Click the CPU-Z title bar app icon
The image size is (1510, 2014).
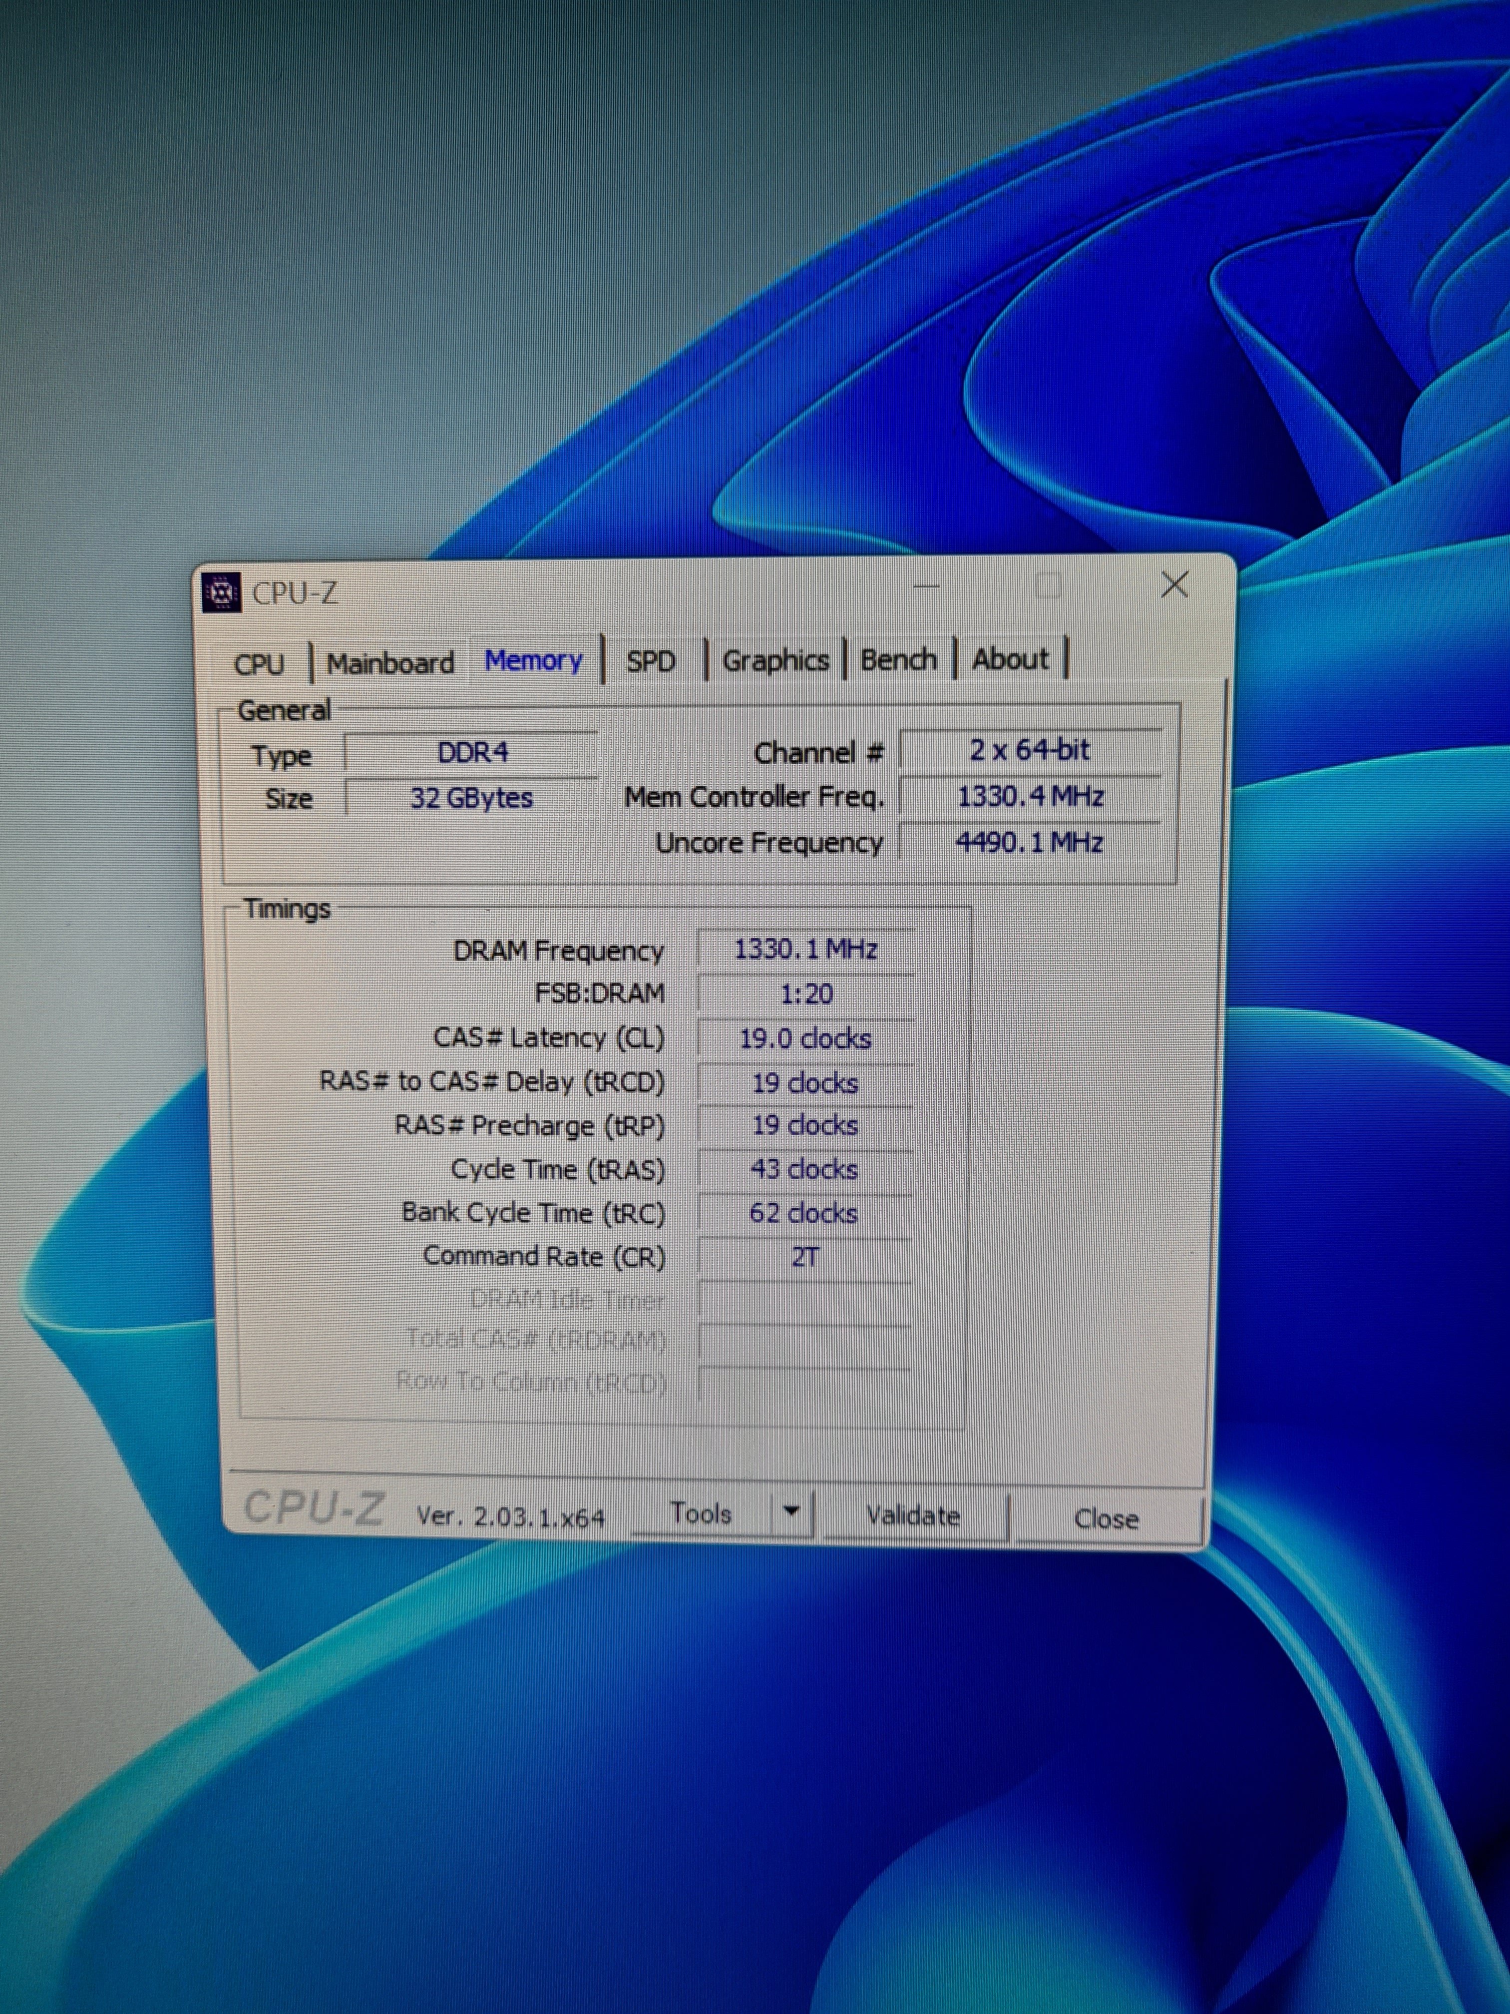[x=221, y=593]
